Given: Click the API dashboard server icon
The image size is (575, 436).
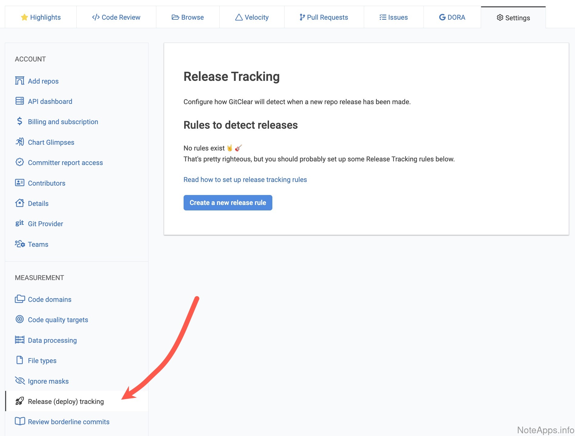Looking at the screenshot, I should click(x=20, y=101).
